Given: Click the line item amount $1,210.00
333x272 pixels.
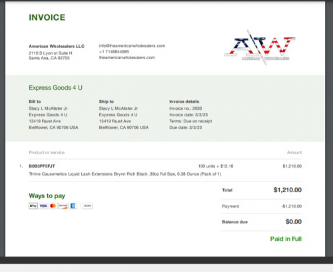Looking at the screenshot, I should click(x=292, y=166).
